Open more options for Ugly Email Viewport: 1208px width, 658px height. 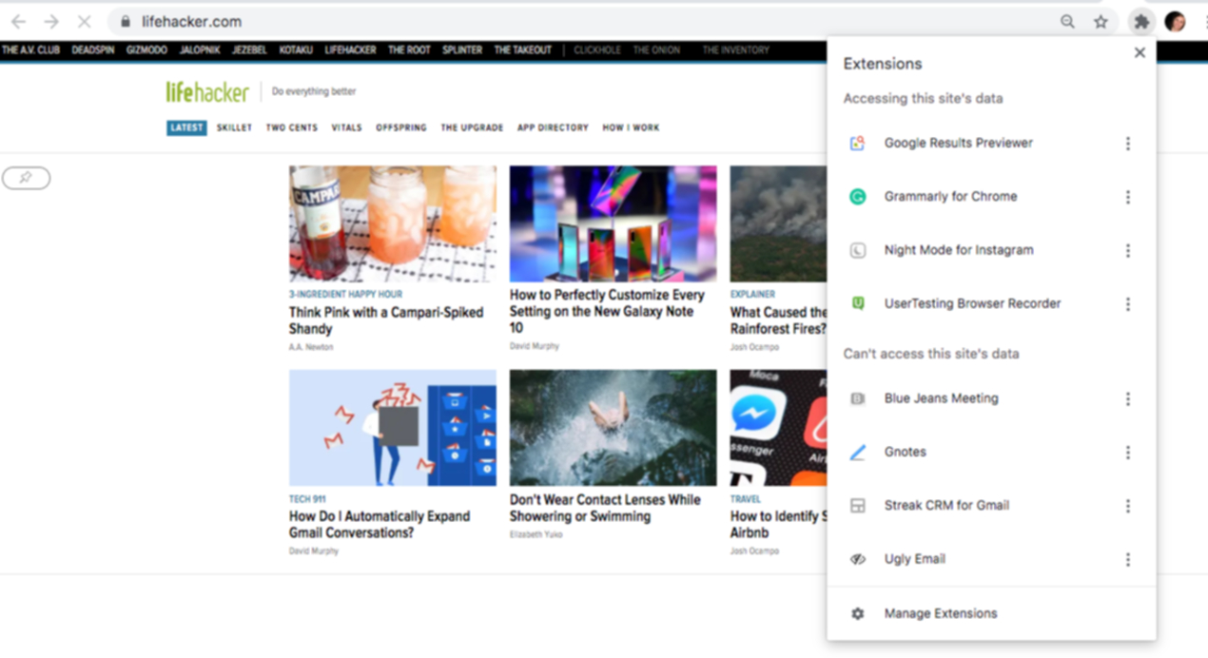(x=1128, y=559)
